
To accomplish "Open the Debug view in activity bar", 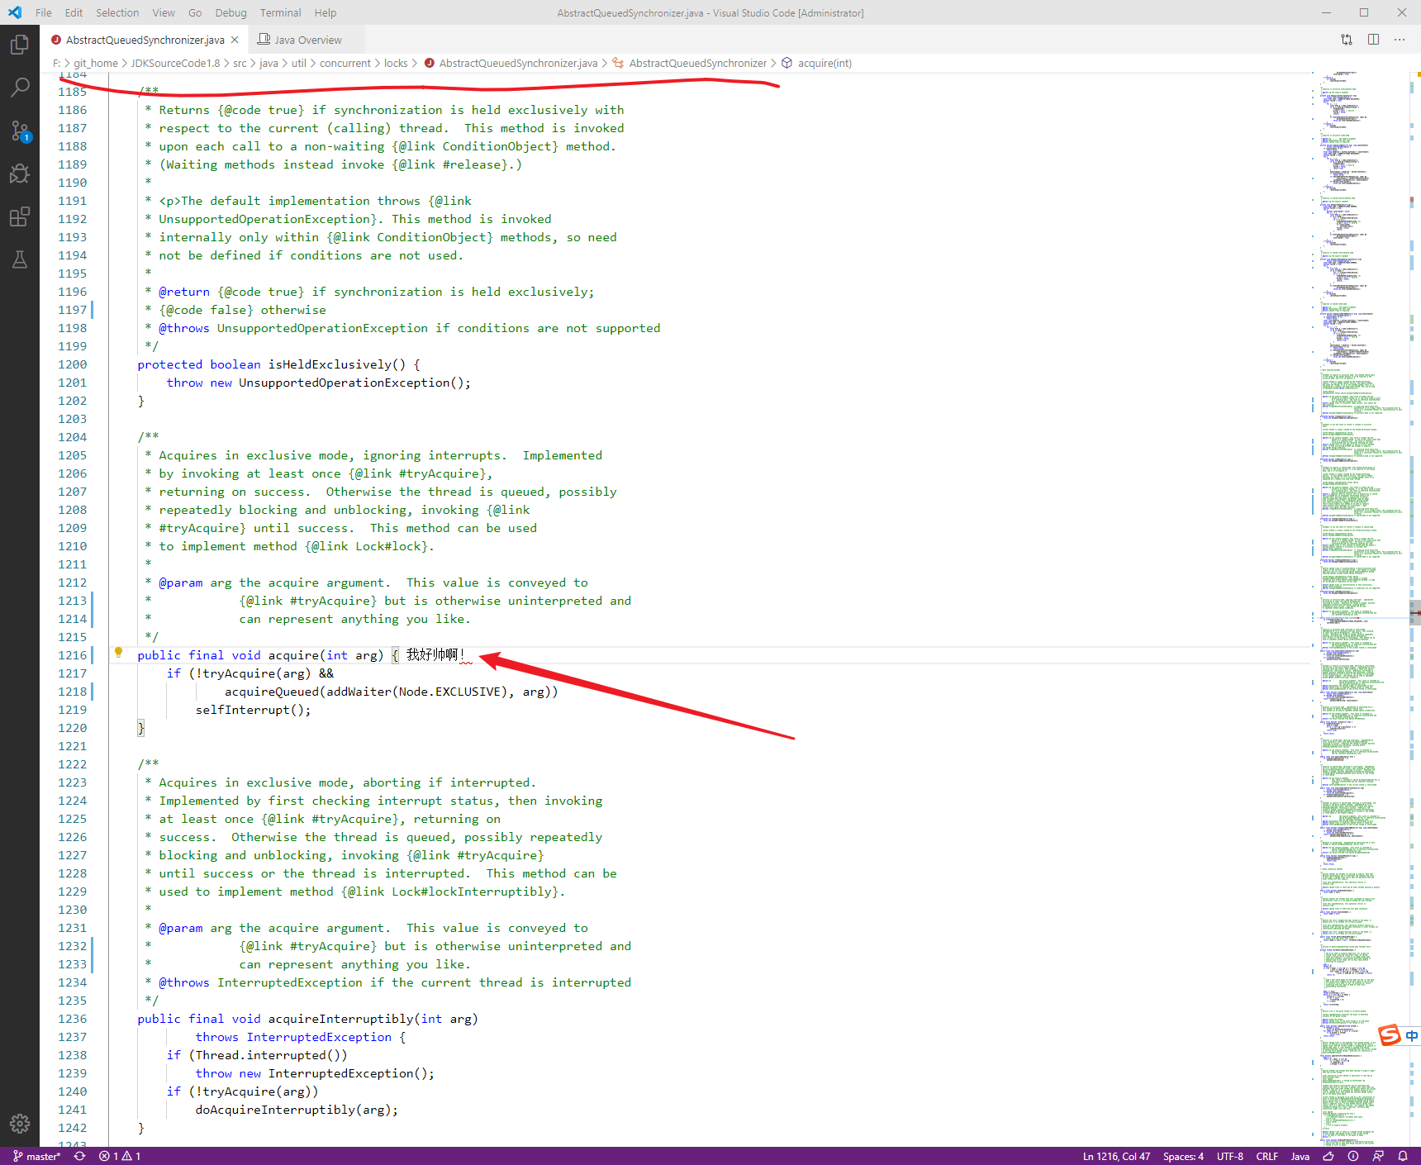I will [x=20, y=174].
